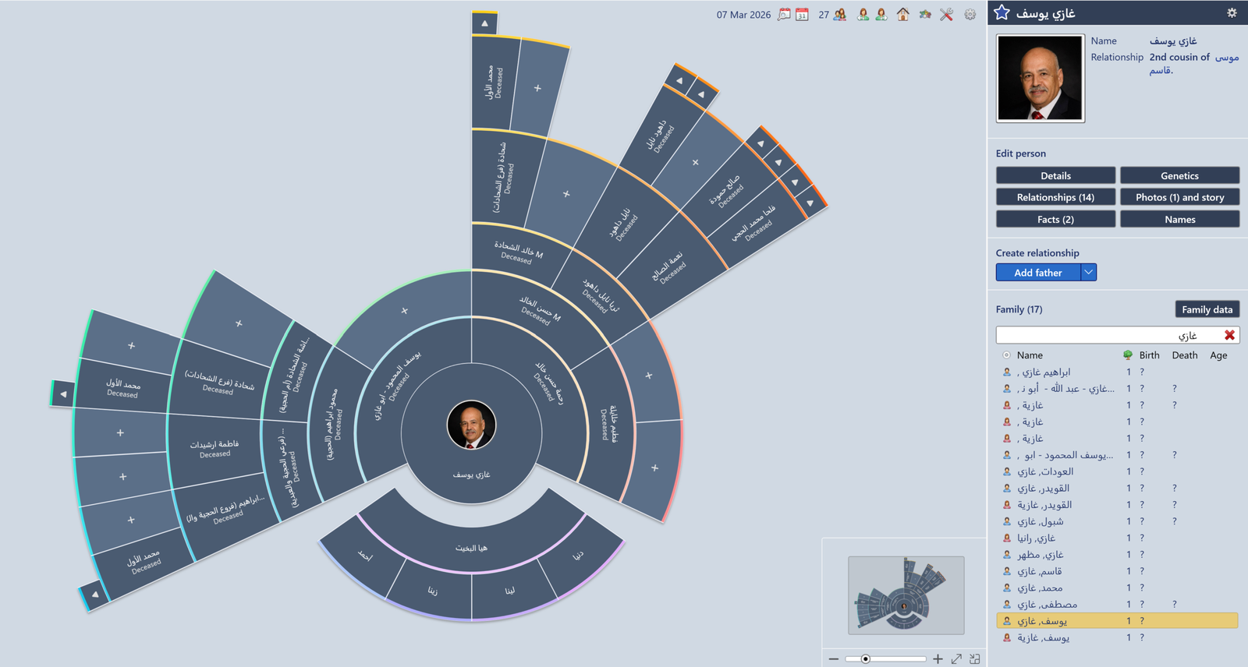Click the family group icon beside 27

[840, 15]
